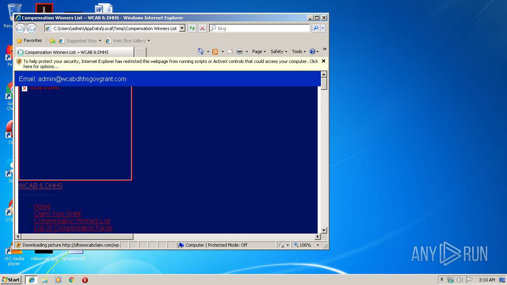
Task: Click the vertical scrollbar thumb
Action: coord(324,84)
